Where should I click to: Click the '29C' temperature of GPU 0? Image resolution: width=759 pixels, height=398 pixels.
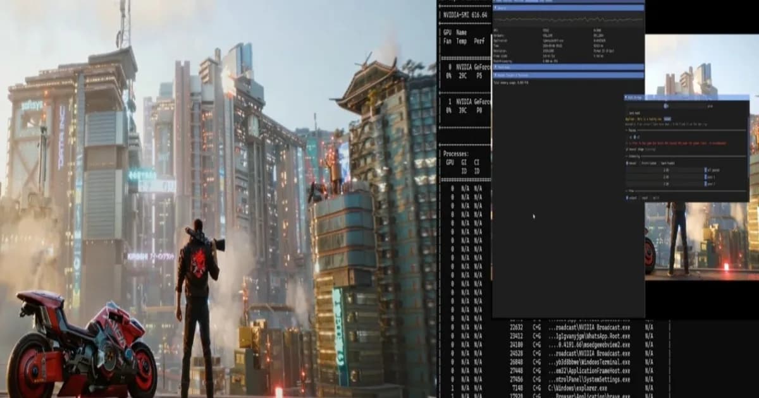(x=463, y=75)
